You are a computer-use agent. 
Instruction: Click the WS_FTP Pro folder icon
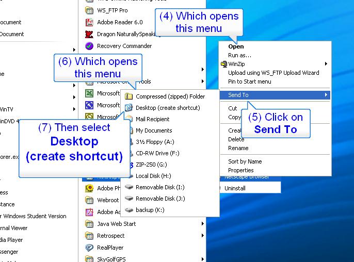[x=89, y=10]
